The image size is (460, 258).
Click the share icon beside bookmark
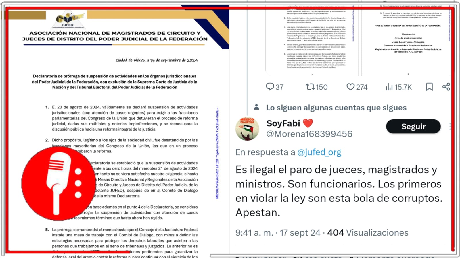(446, 87)
